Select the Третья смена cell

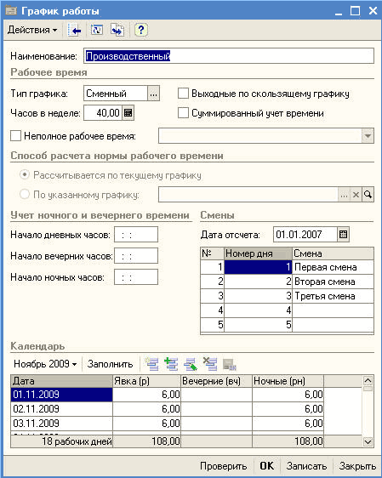tap(333, 296)
